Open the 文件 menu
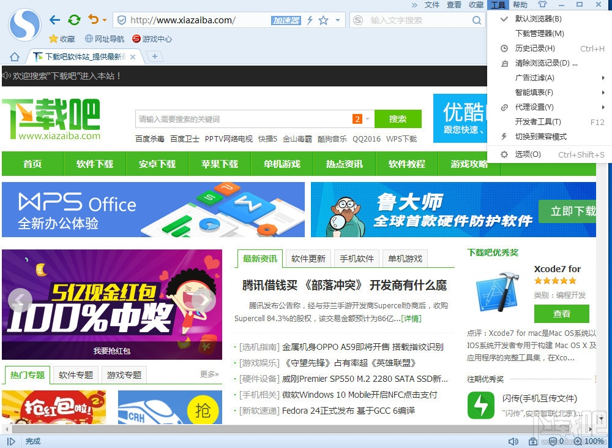The image size is (612, 448). click(431, 5)
